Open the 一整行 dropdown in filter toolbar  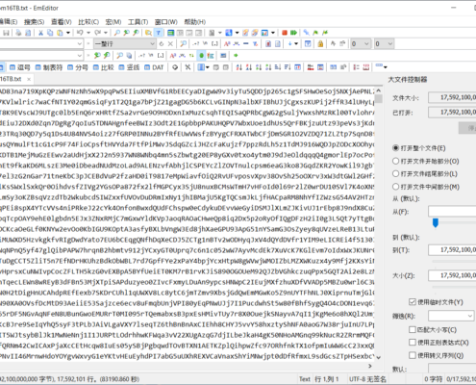coord(125,44)
